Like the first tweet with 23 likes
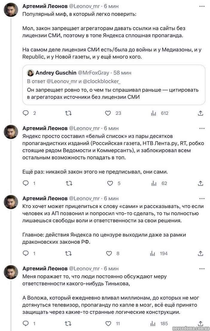Viewport: 210px width, 331px height. click(x=108, y=113)
